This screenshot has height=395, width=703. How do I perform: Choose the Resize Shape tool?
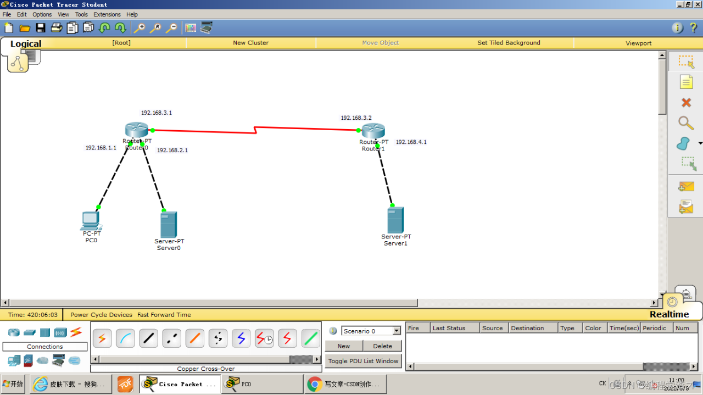[x=688, y=164]
